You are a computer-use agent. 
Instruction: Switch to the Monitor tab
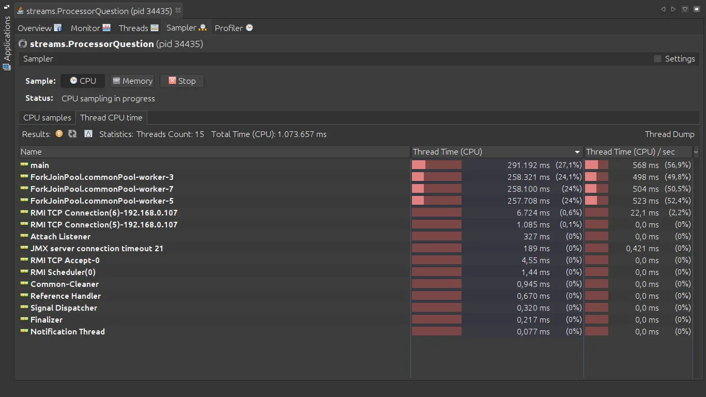click(90, 28)
